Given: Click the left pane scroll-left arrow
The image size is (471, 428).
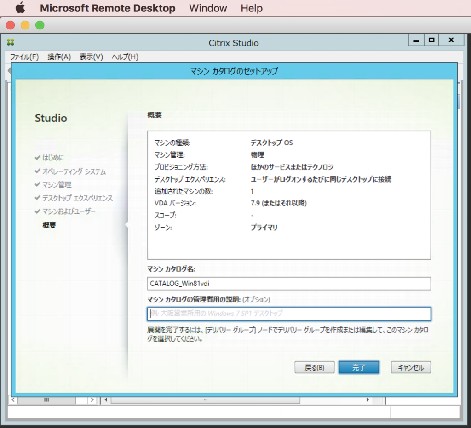Looking at the screenshot, I should (13, 400).
